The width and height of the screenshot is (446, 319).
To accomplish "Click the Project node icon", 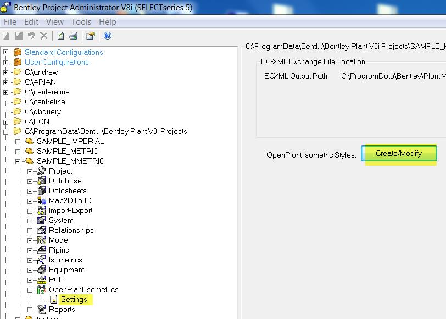I will pyautogui.click(x=42, y=171).
